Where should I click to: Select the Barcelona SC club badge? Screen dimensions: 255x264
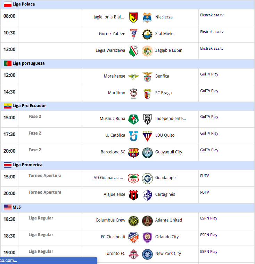coord(133,153)
